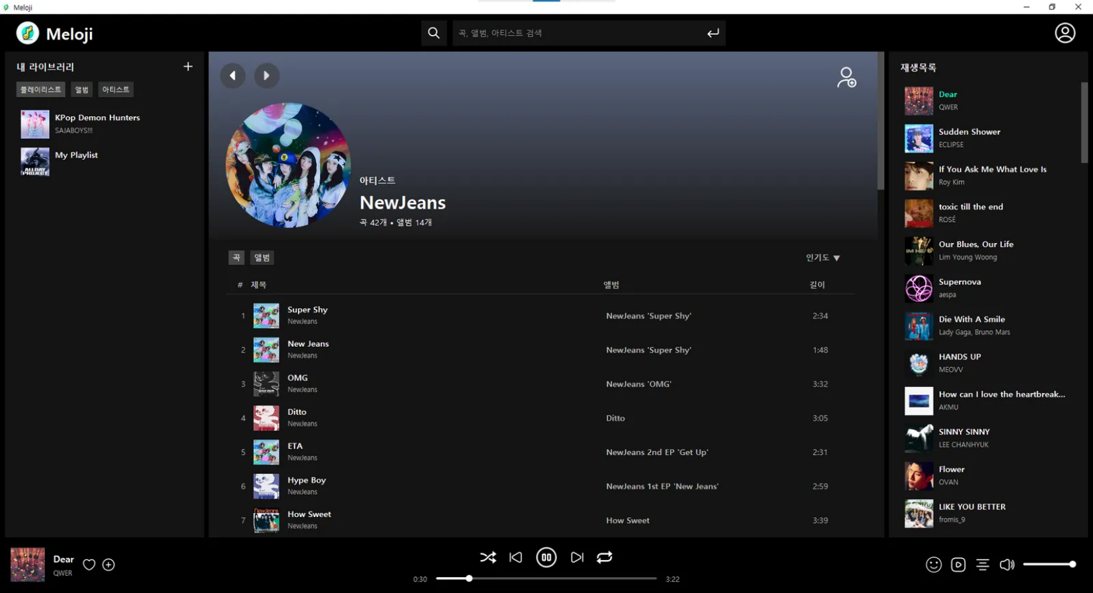1093x593 pixels.
Task: Adjust the volume slider
Action: pyautogui.click(x=1049, y=565)
